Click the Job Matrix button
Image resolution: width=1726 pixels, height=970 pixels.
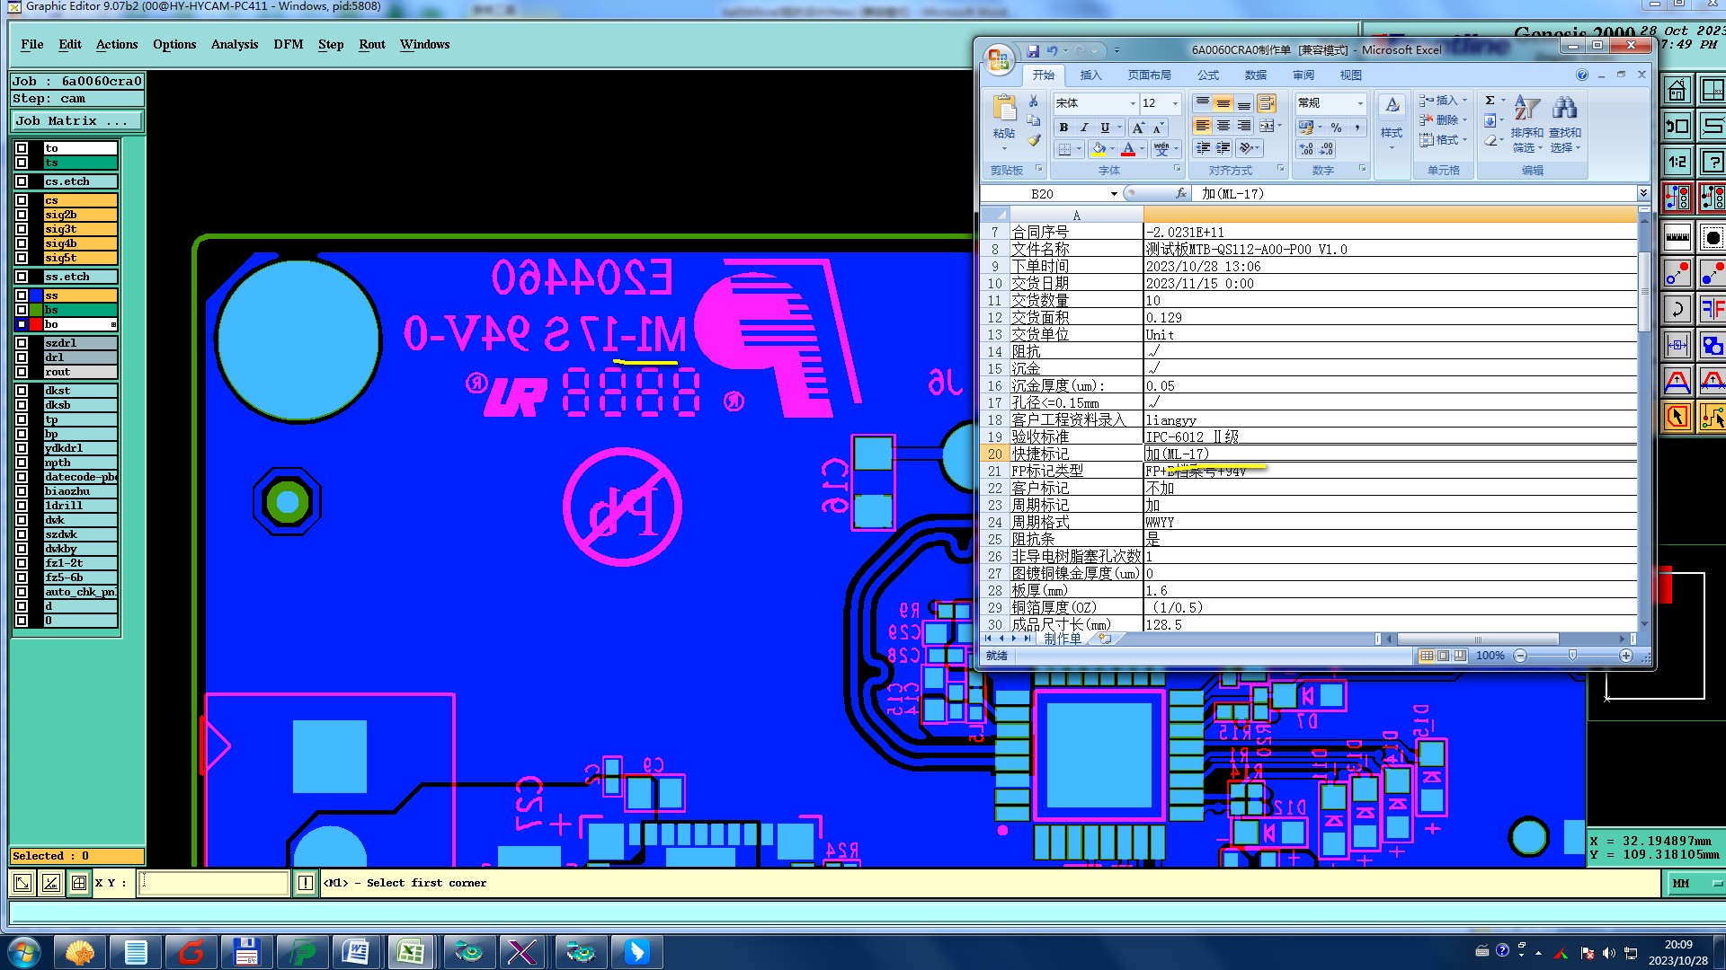coord(76,121)
